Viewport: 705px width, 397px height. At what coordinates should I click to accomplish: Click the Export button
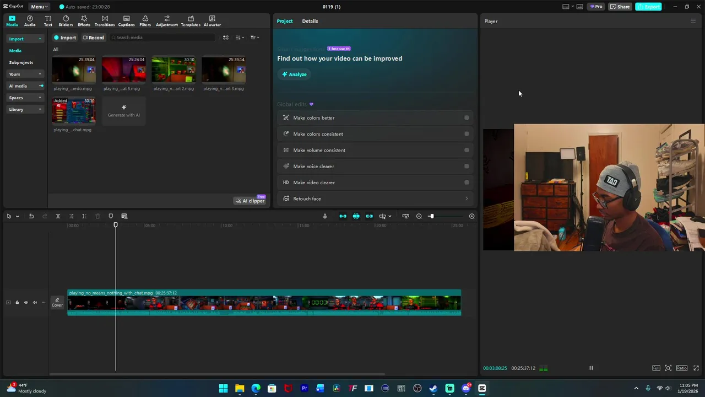click(x=648, y=7)
